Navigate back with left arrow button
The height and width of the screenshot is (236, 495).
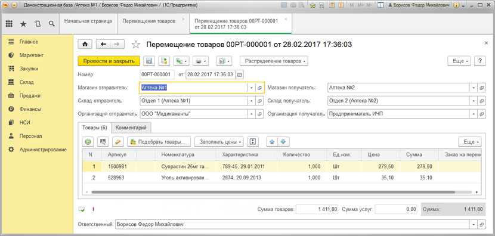coord(103,45)
